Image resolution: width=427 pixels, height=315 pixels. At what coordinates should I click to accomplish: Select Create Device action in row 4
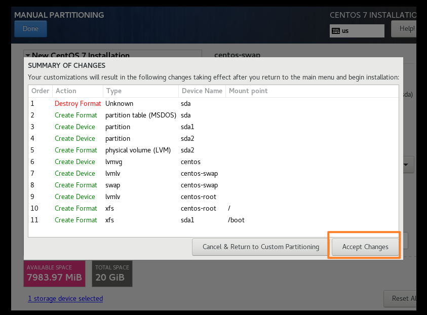tap(75, 139)
